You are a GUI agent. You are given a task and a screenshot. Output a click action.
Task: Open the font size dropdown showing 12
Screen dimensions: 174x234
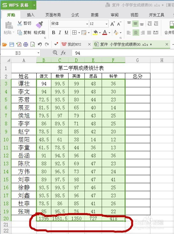pyautogui.click(x=106, y=24)
